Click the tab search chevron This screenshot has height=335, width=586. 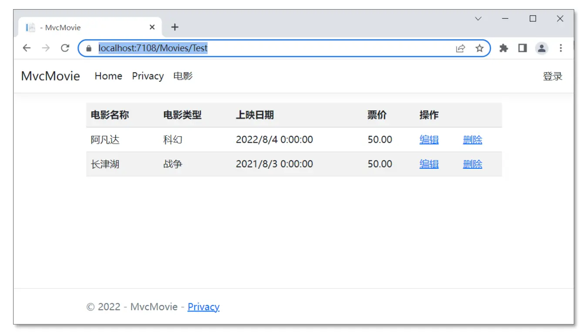click(x=478, y=19)
